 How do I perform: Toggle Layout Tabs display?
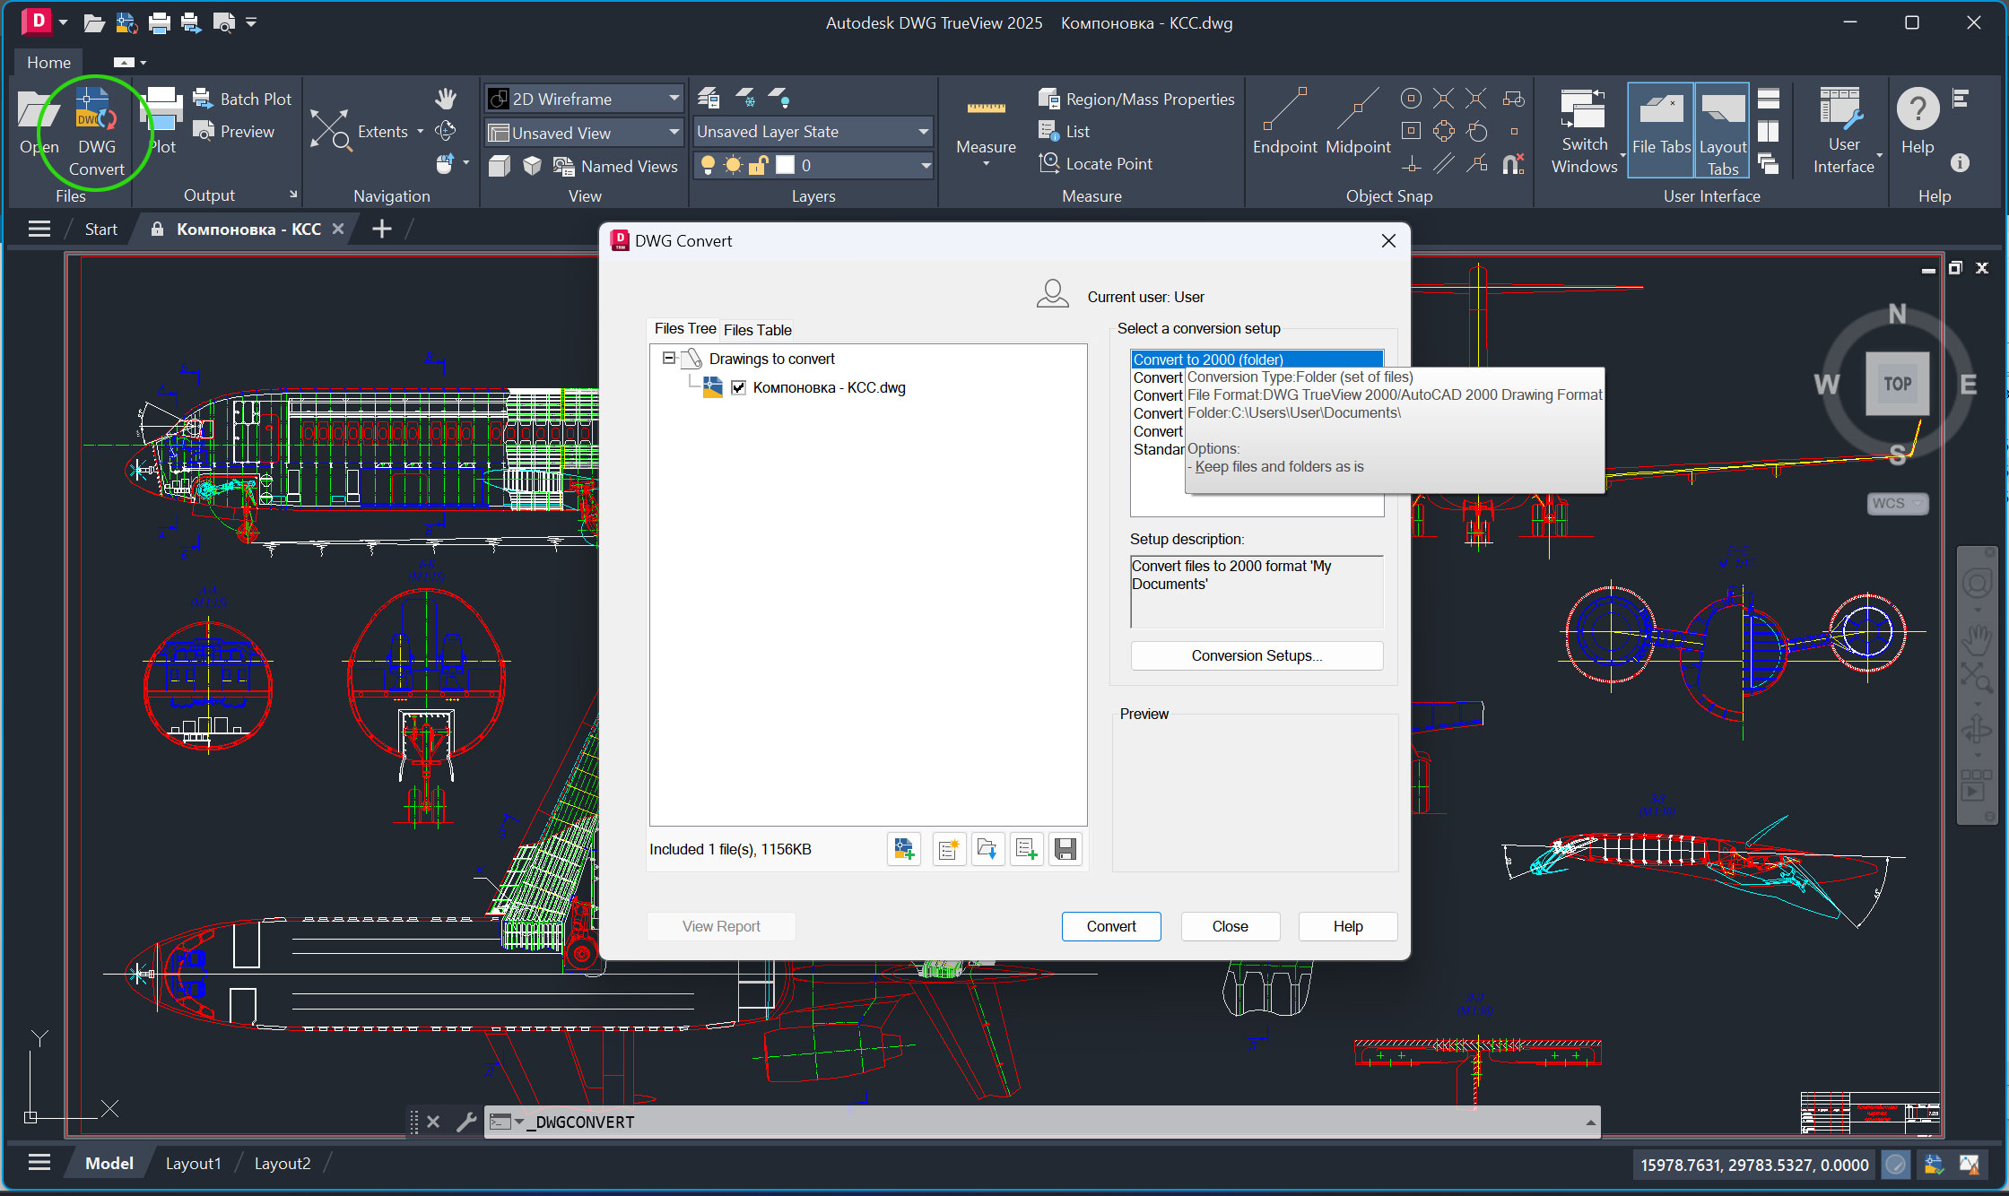click(x=1723, y=129)
